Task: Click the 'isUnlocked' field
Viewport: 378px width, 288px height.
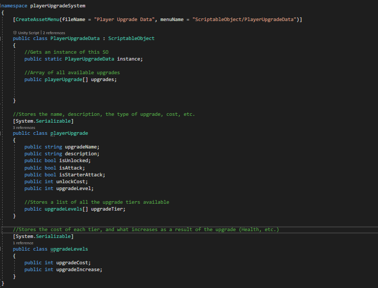Action: [74, 161]
